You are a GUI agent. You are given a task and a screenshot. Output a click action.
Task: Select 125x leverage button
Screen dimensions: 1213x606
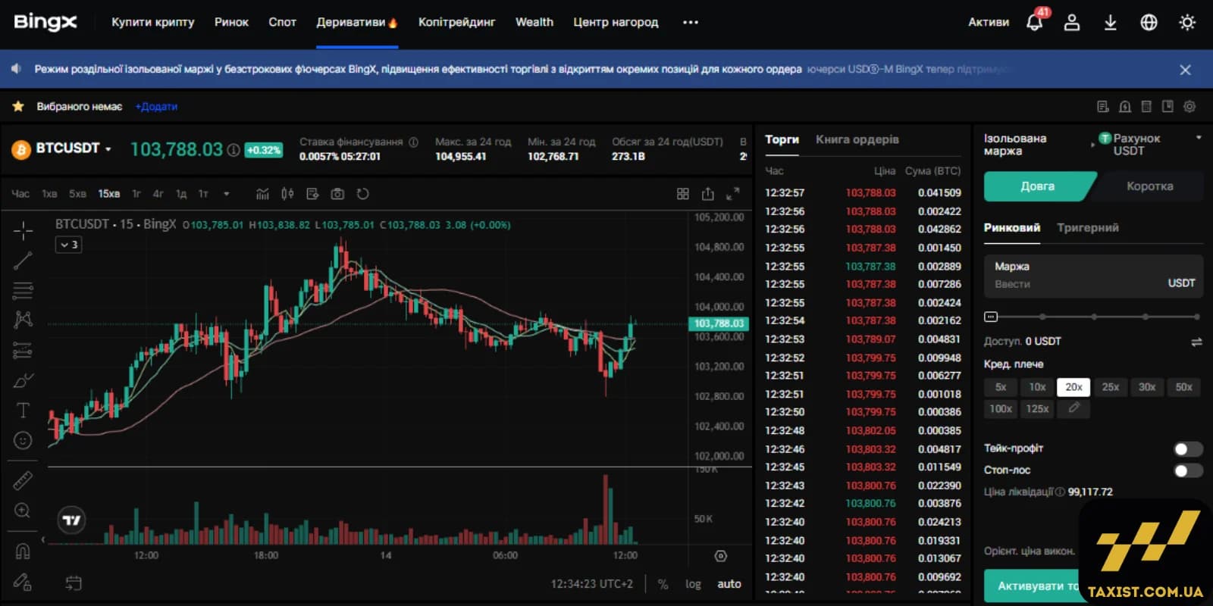pos(1037,409)
